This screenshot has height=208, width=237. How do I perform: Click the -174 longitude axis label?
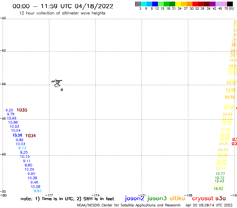[95, 196]
